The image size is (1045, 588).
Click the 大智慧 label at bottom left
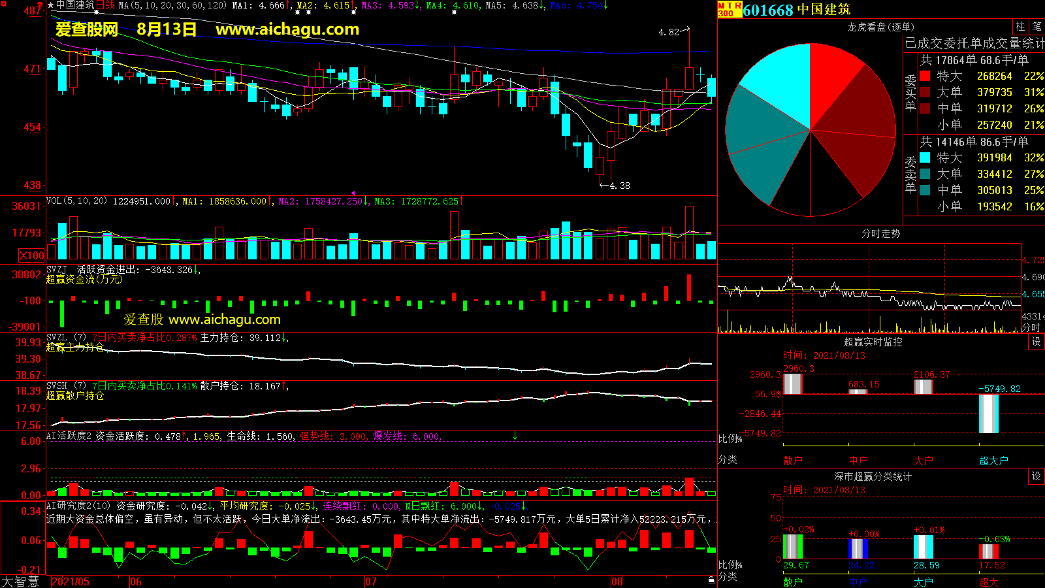click(x=20, y=581)
